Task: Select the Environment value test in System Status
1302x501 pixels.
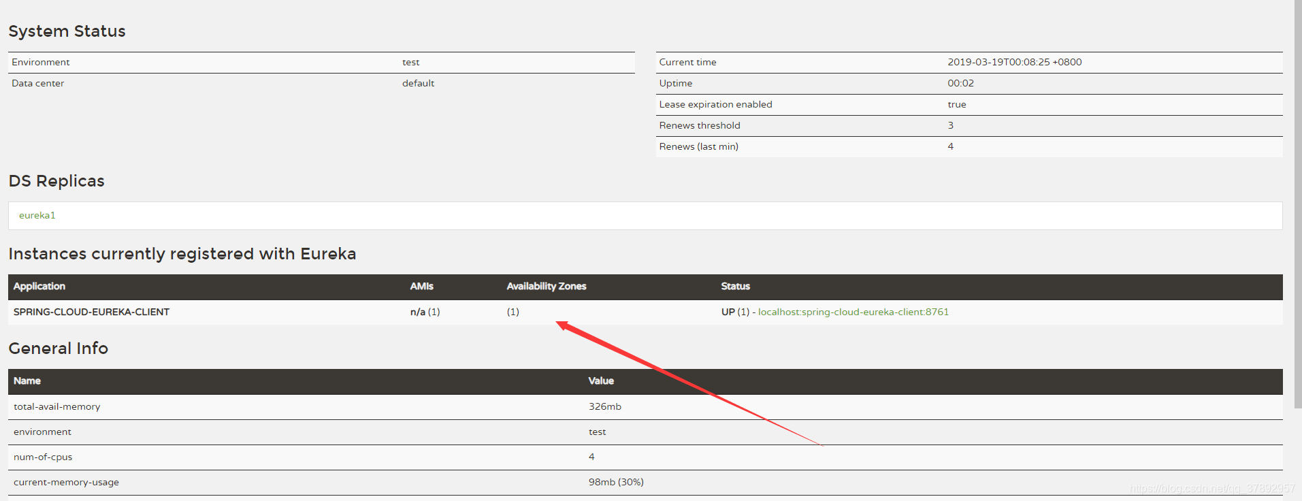Action: click(410, 62)
